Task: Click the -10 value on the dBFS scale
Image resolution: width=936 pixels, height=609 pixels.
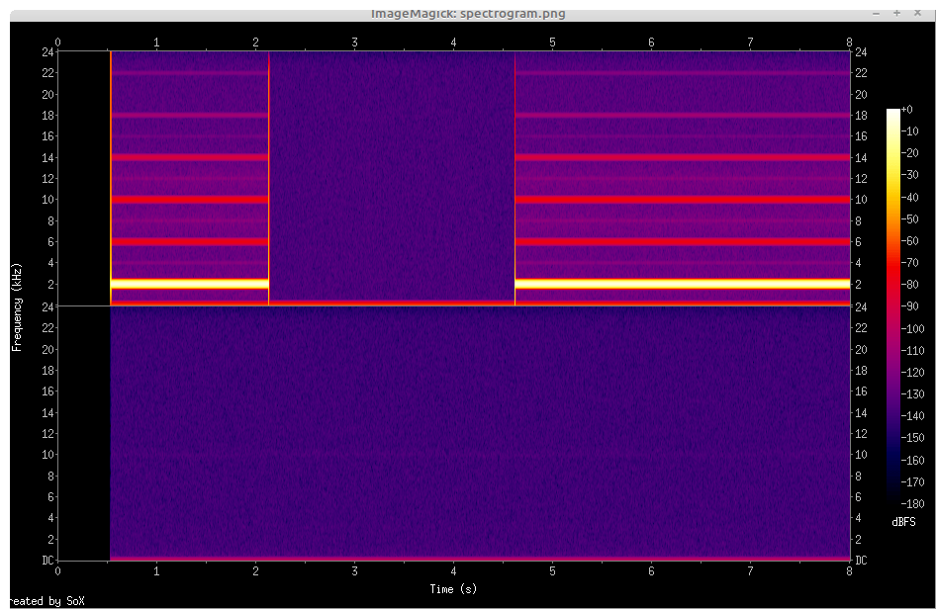Action: pyautogui.click(x=910, y=131)
